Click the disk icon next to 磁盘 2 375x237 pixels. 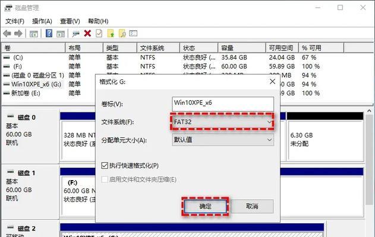pyautogui.click(x=10, y=228)
